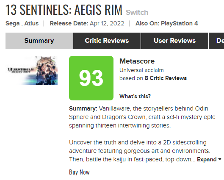
Task: Click the Also On label
Action: pyautogui.click(x=147, y=23)
